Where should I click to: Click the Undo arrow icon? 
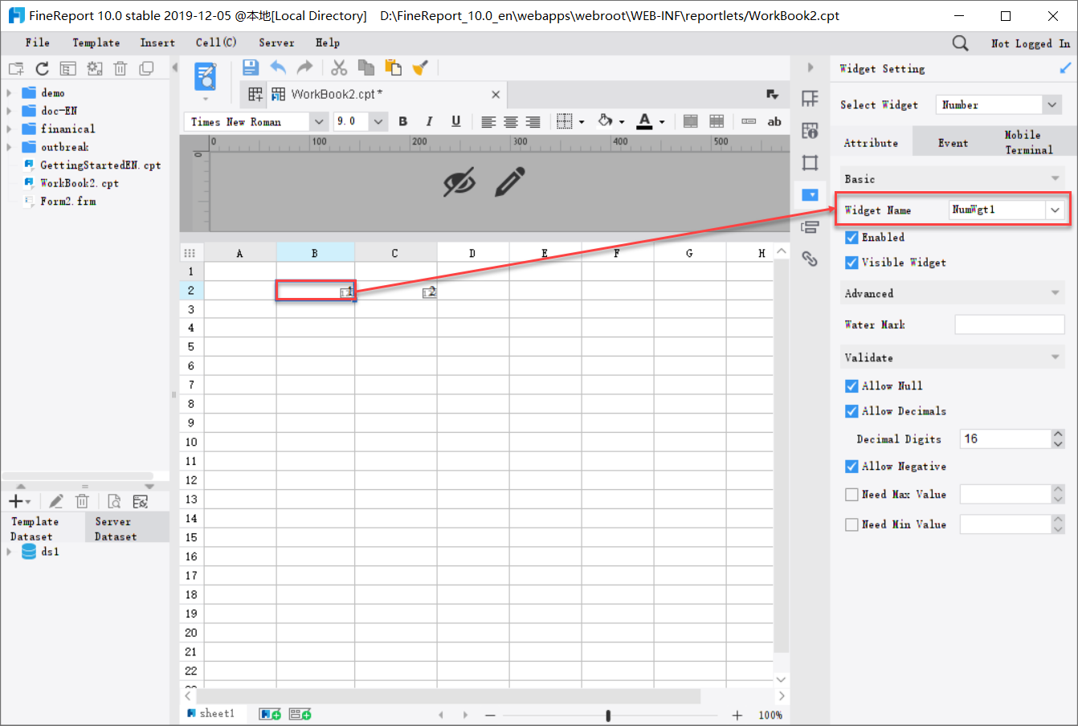278,67
